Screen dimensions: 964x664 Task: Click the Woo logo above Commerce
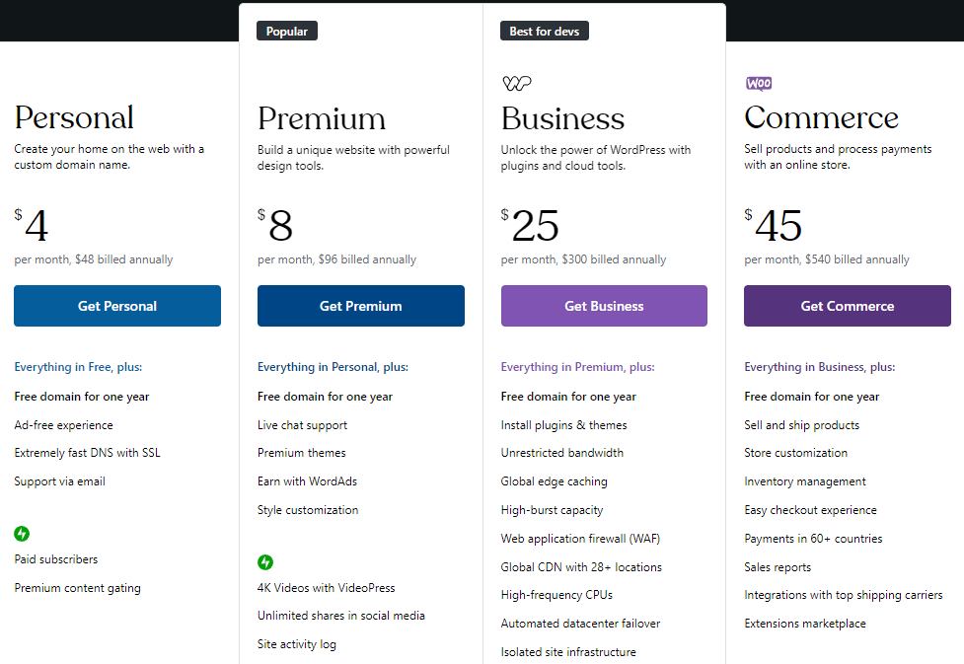(x=759, y=84)
